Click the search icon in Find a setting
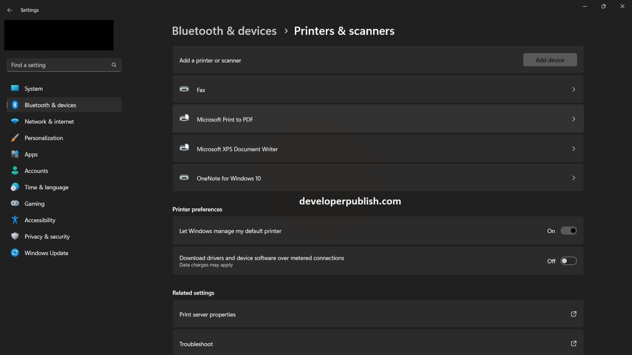Viewport: 632px width, 355px height. (114, 65)
